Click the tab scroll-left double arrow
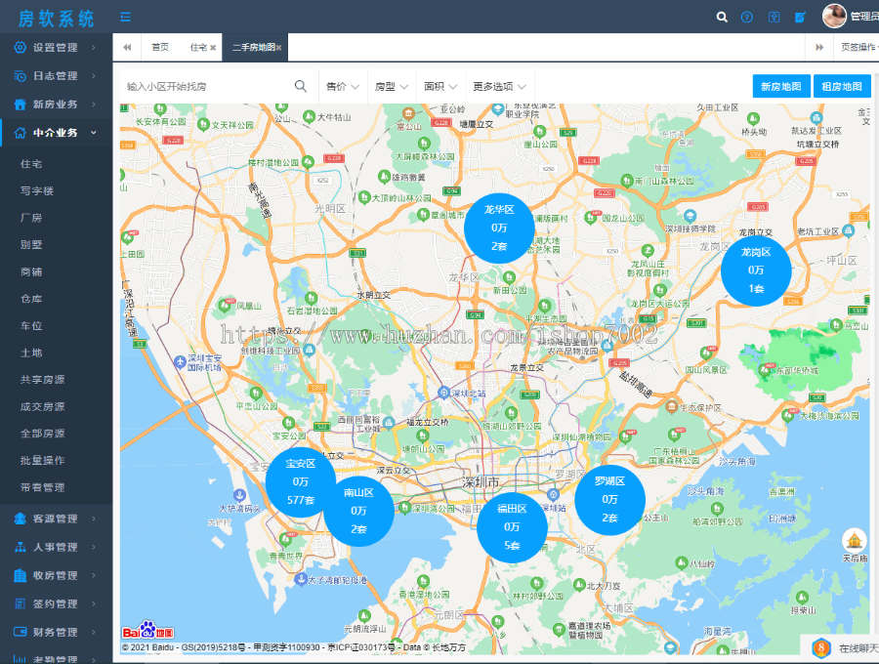The width and height of the screenshot is (879, 664). [x=127, y=47]
